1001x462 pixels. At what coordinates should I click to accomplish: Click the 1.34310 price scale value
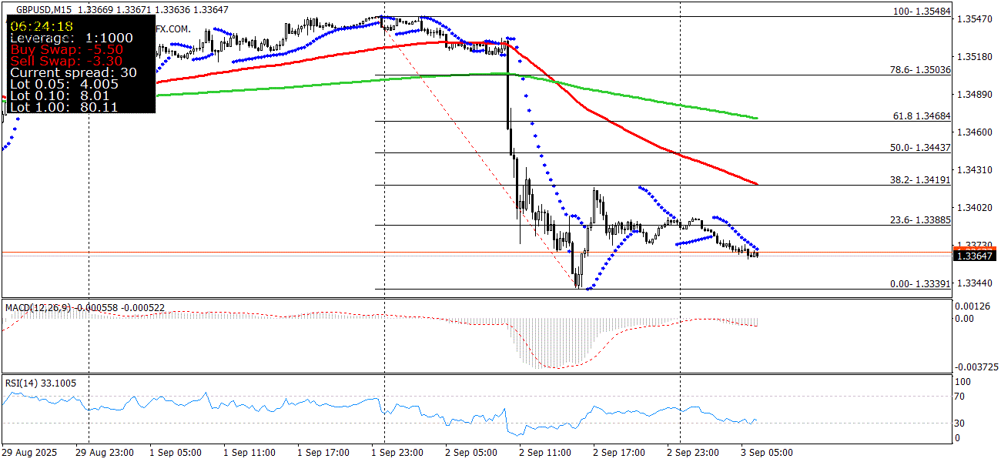click(x=973, y=169)
